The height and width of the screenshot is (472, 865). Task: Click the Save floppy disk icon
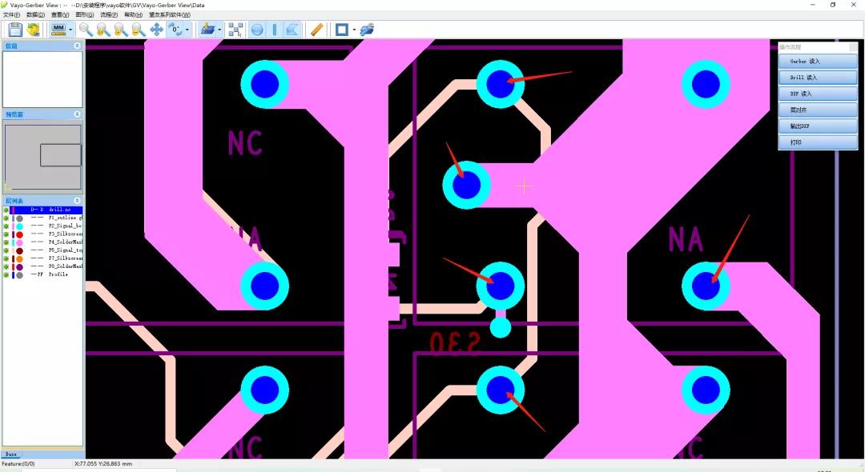coord(14,30)
